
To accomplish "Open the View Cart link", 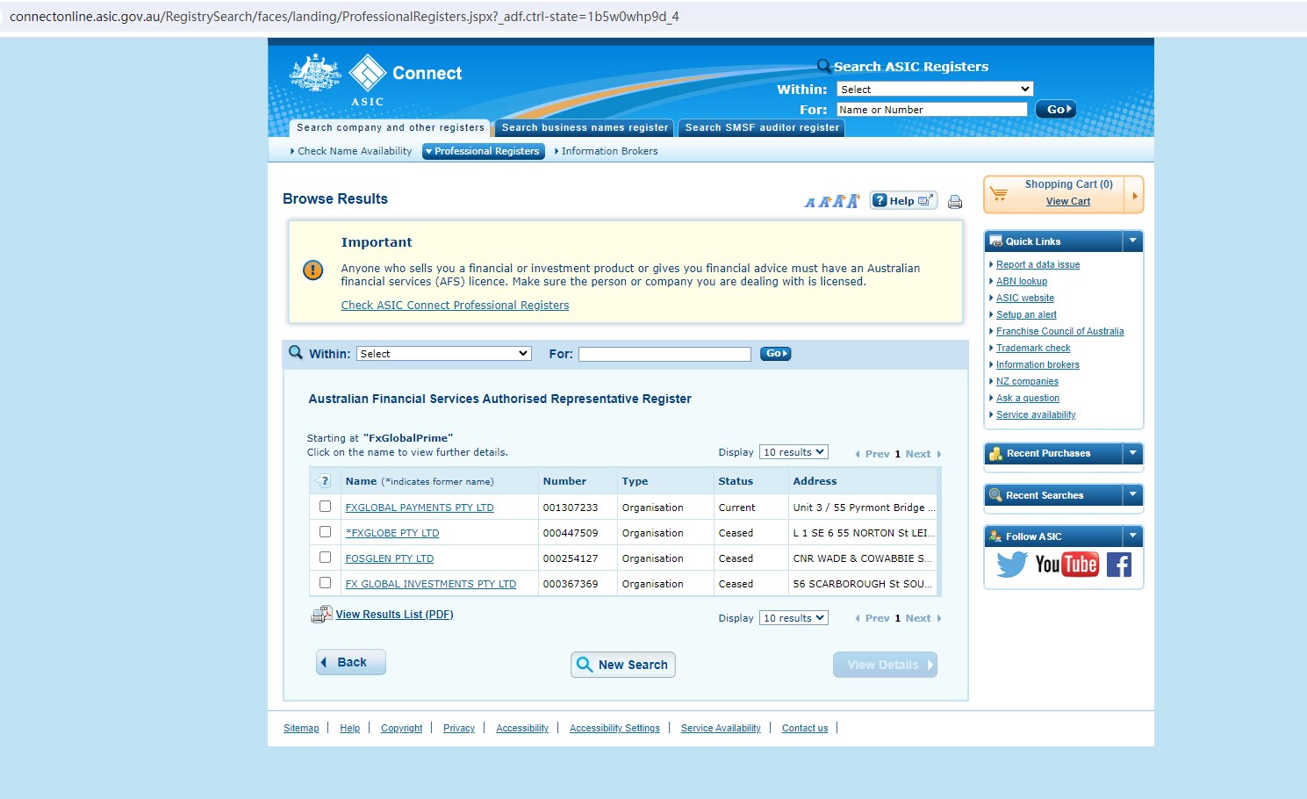I will click(x=1068, y=202).
